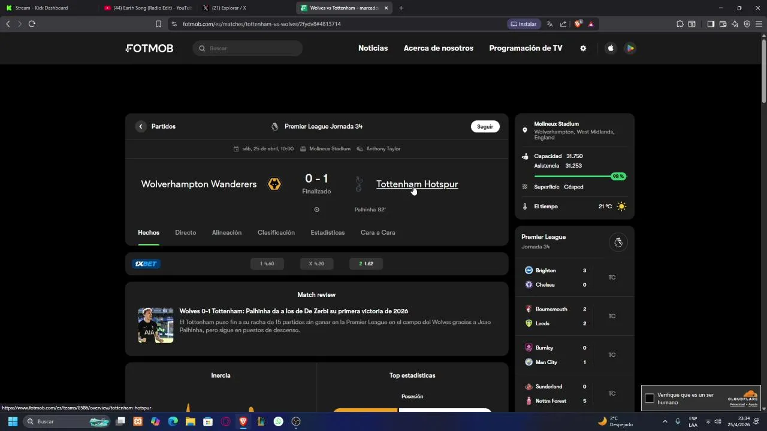Click the Premier League round logo in sidebar
The width and height of the screenshot is (767, 431).
[x=618, y=242]
